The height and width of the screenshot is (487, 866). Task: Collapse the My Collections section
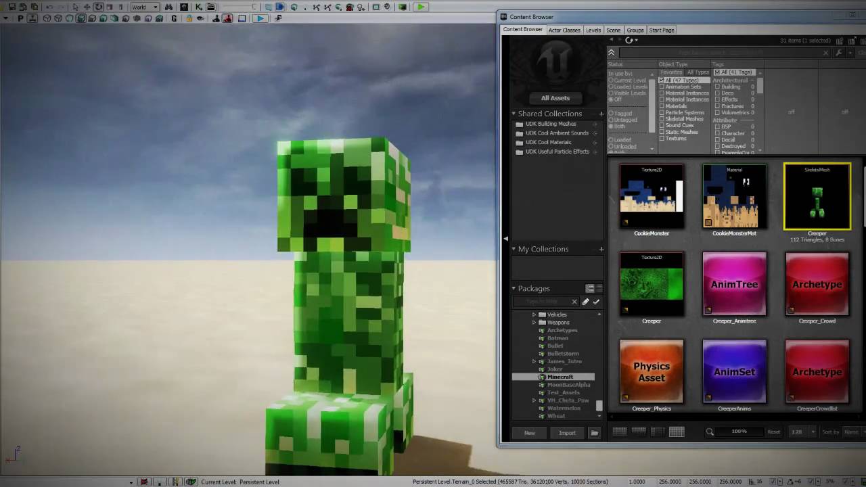tap(514, 249)
